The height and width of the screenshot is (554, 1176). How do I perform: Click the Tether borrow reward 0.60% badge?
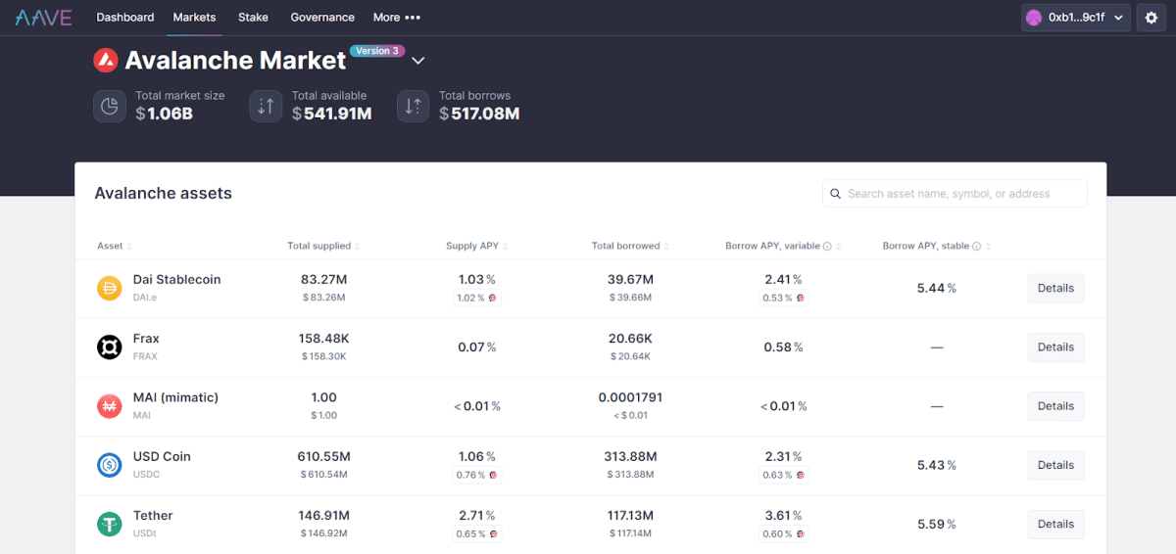coord(782,533)
